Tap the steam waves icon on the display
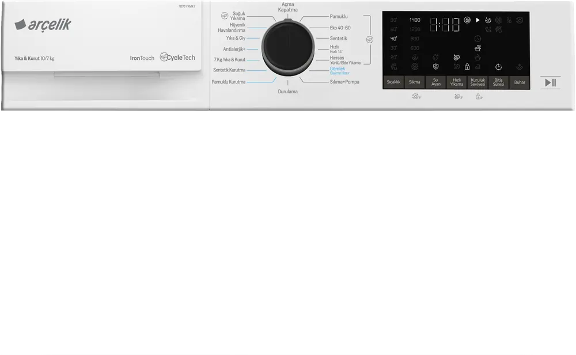 [509, 20]
